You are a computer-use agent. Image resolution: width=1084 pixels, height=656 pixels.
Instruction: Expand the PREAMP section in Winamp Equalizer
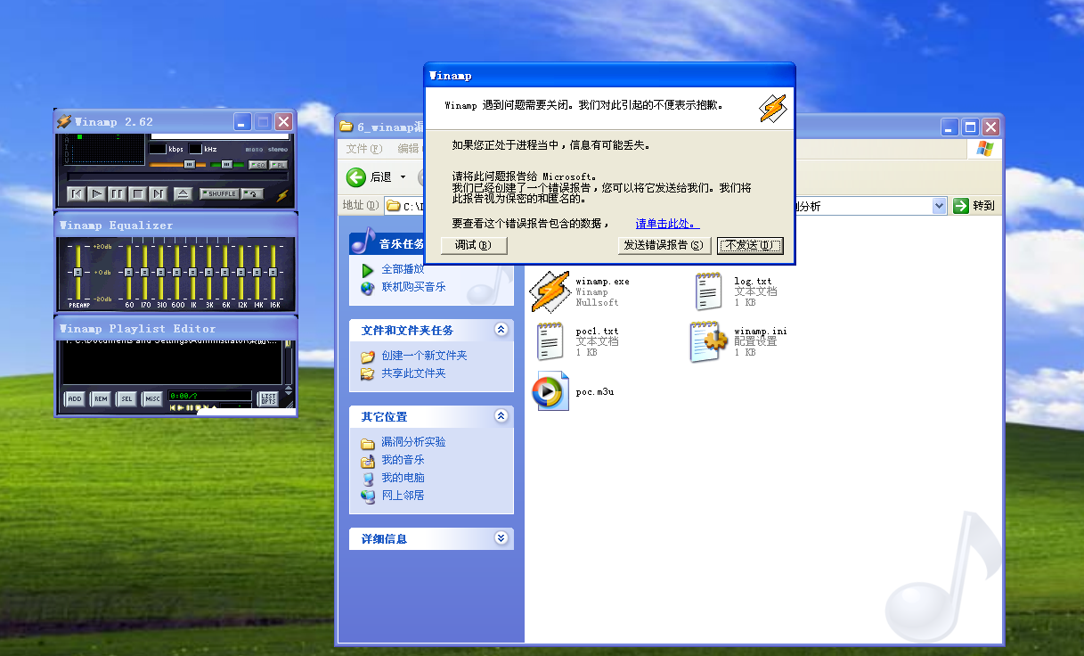click(x=77, y=273)
